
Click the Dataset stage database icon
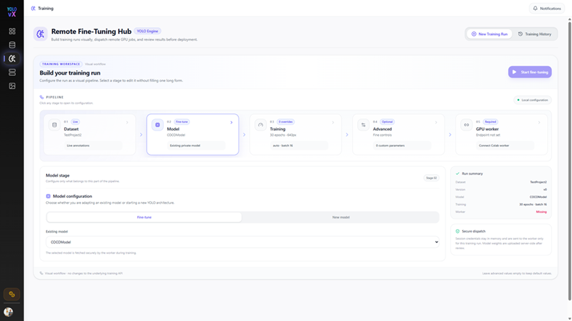55,125
